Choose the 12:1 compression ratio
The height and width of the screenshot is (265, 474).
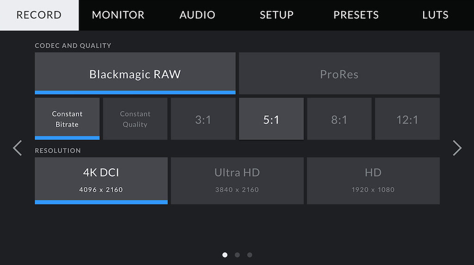(407, 119)
